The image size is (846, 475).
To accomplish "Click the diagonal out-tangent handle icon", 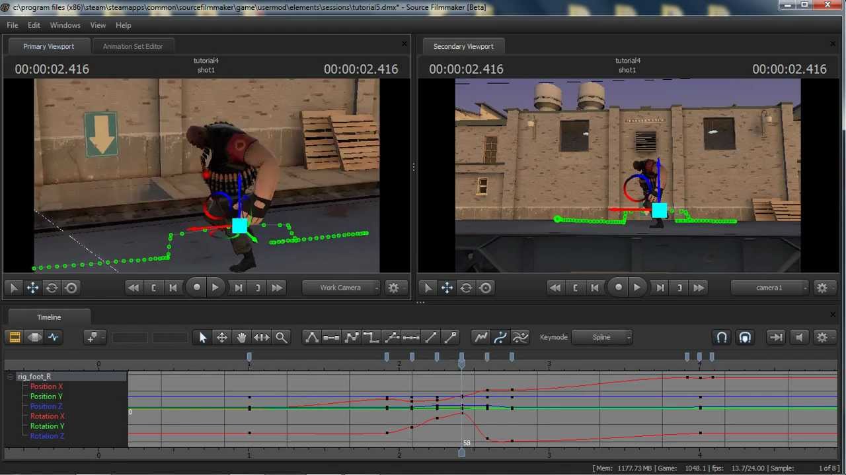I will pyautogui.click(x=451, y=337).
